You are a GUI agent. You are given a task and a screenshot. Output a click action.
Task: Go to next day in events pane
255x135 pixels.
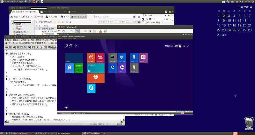click(x=170, y=19)
